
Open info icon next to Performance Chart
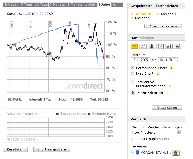[171, 68]
